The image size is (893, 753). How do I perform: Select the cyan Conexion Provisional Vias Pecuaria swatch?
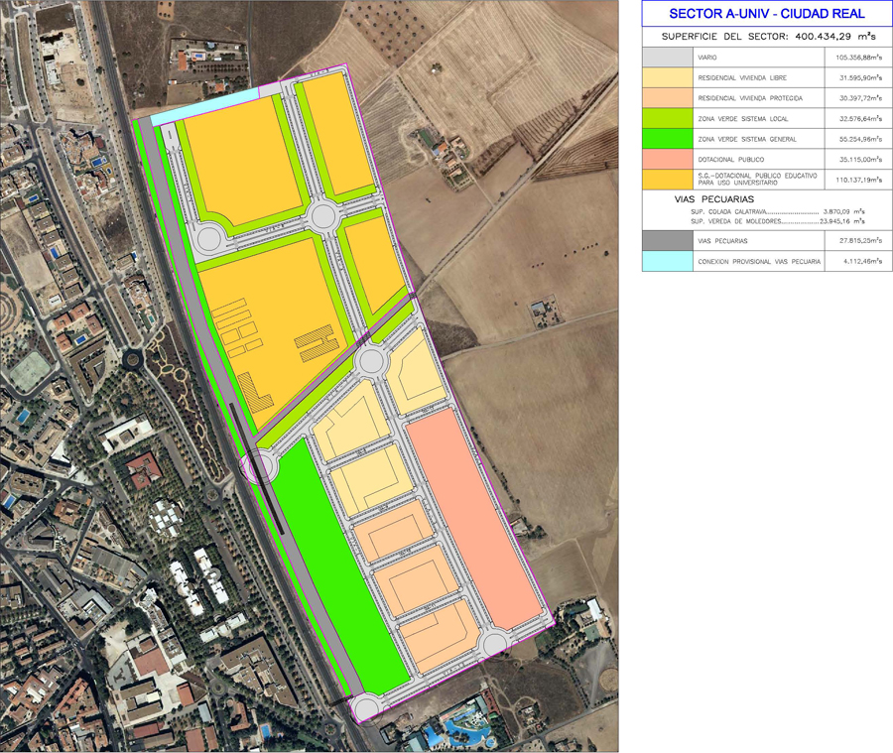tap(668, 261)
